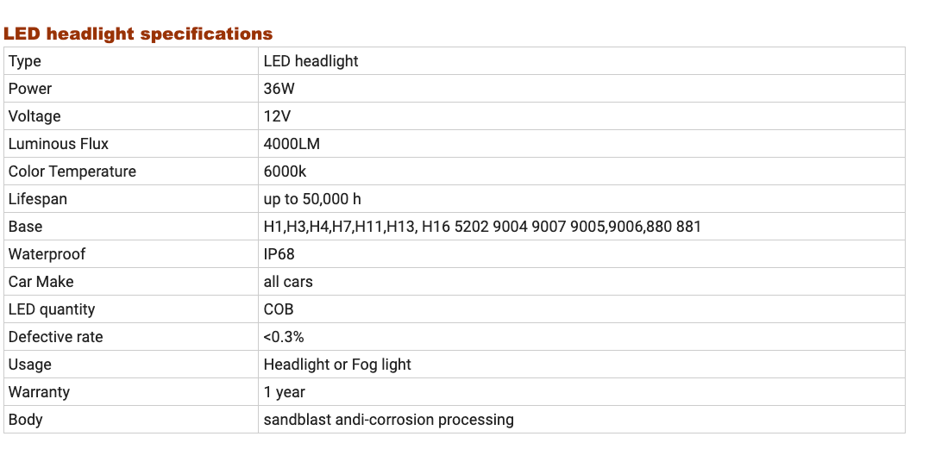This screenshot has width=935, height=449.
Task: Select the sandblast andi-corrosion processing text
Action: tap(389, 419)
